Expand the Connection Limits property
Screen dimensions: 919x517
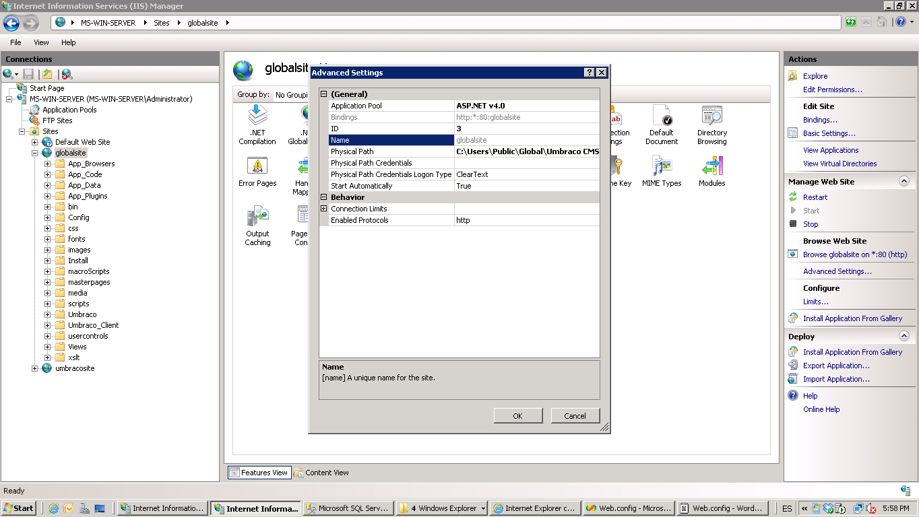pyautogui.click(x=323, y=209)
